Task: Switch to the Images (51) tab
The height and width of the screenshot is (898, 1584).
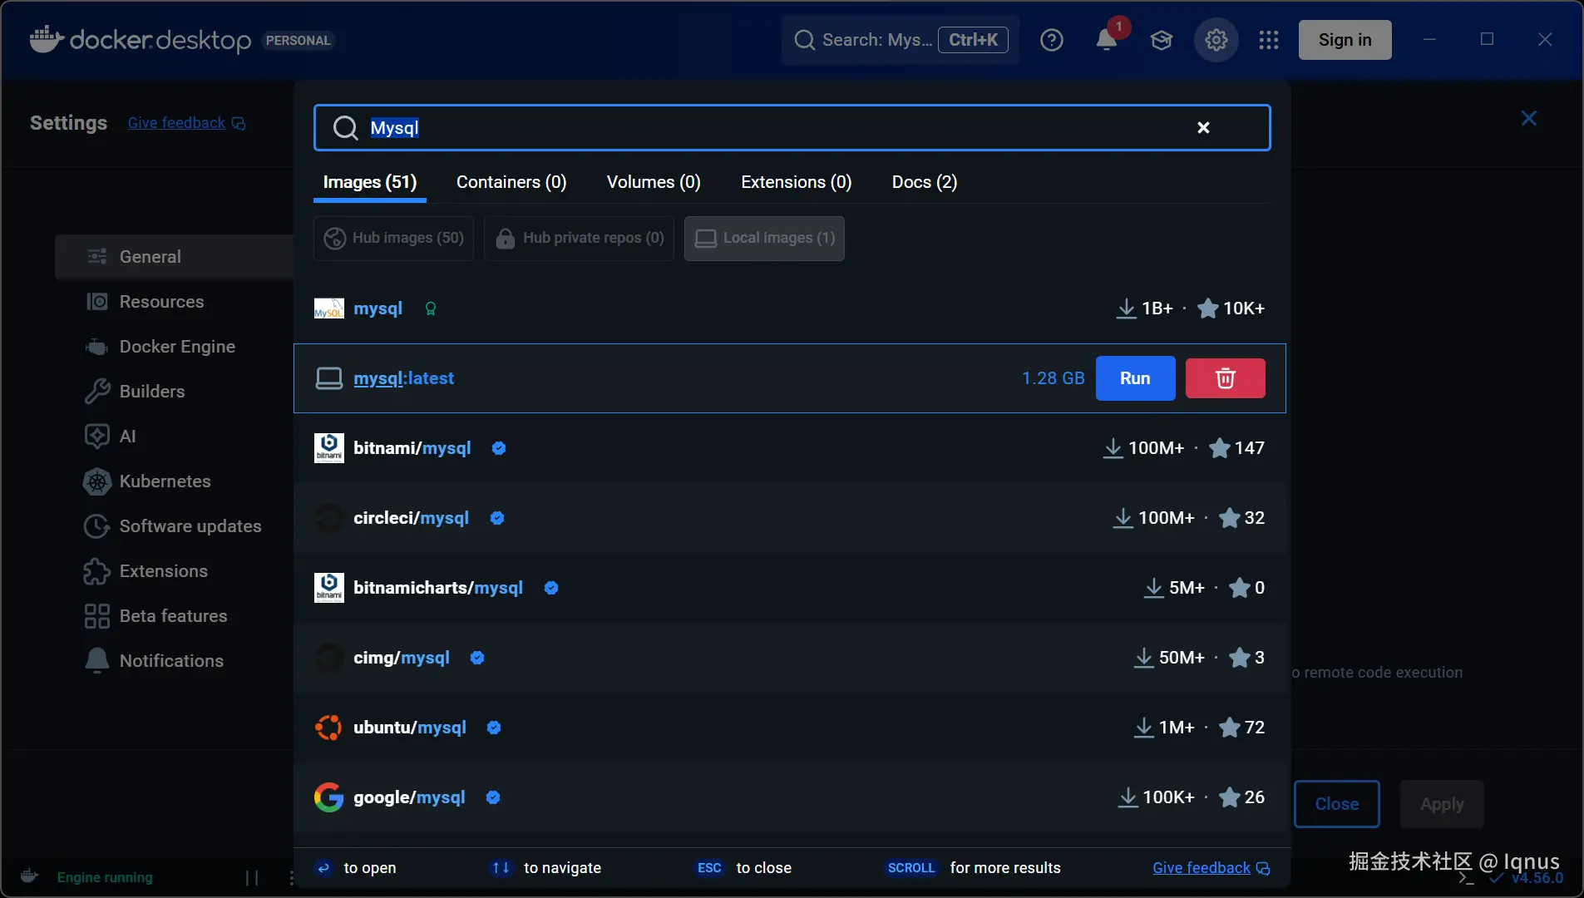Action: [370, 182]
